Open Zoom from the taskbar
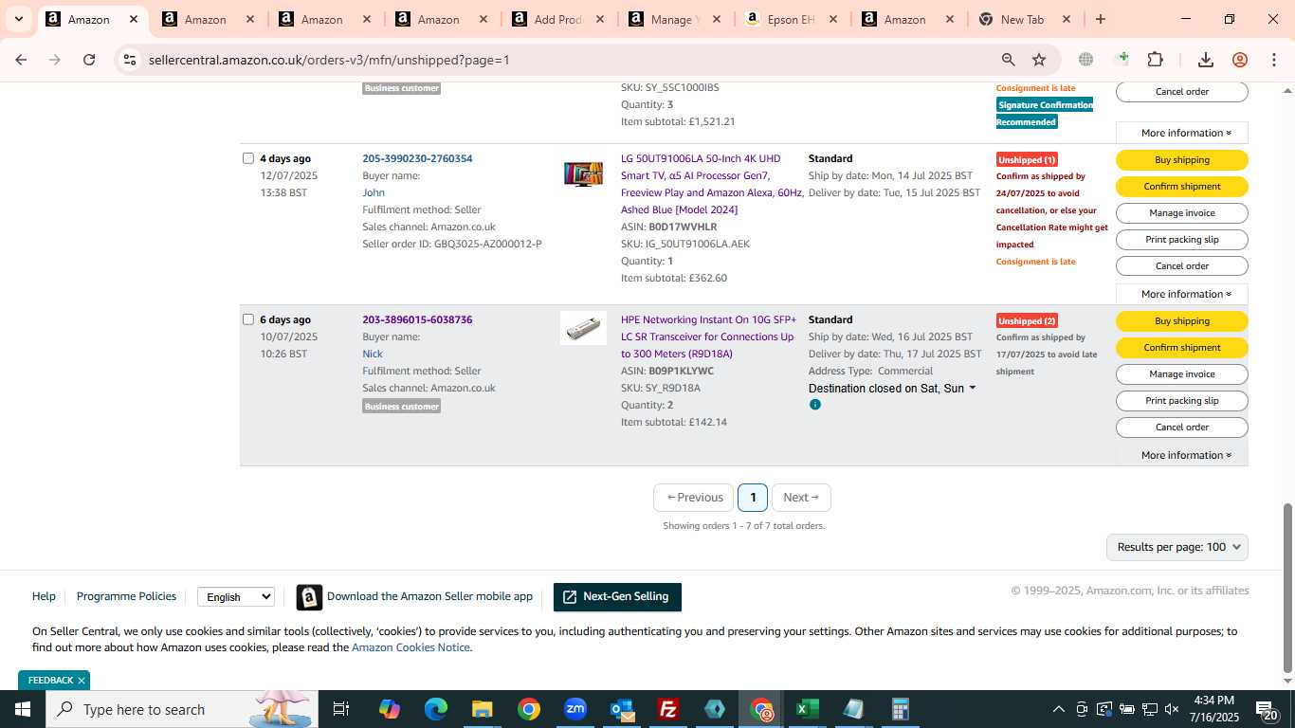Viewport: 1295px width, 728px height. [575, 709]
